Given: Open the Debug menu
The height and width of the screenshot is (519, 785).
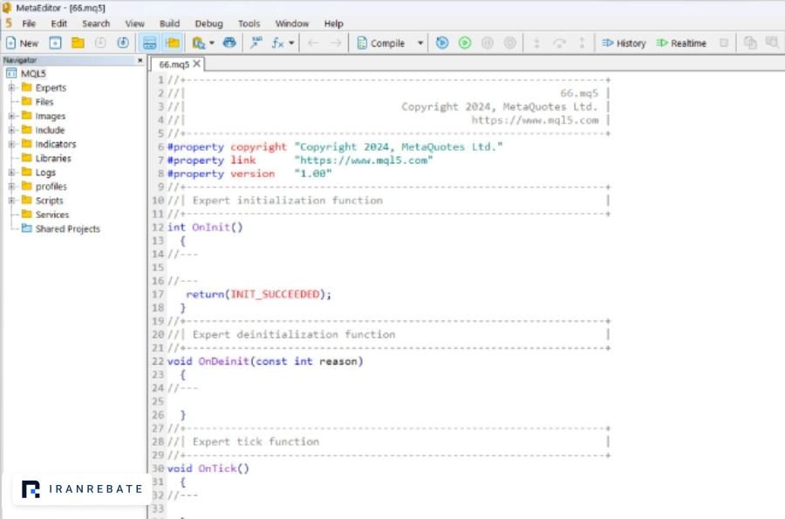Looking at the screenshot, I should pyautogui.click(x=208, y=24).
